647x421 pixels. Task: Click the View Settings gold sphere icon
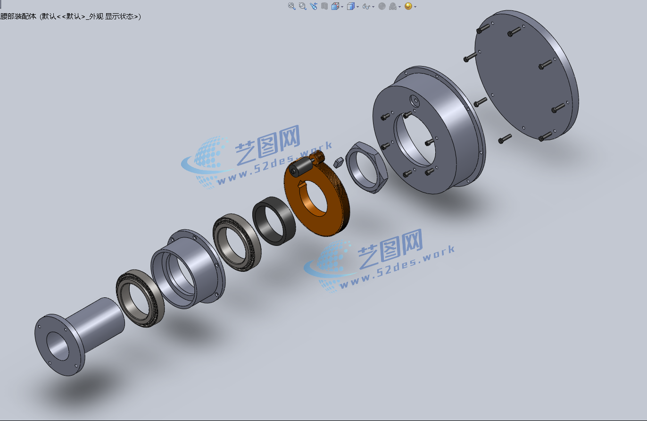click(x=408, y=6)
